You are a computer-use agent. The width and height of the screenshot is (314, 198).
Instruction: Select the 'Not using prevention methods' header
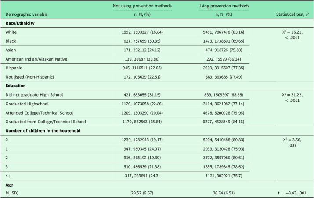point(137,6)
